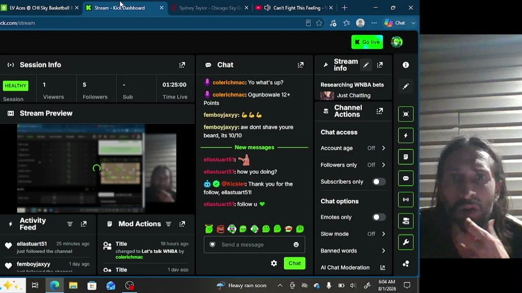Send message with the Chat button
This screenshot has width=522, height=293.
295,263
